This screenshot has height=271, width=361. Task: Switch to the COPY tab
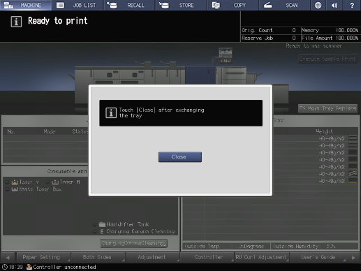(x=233, y=5)
